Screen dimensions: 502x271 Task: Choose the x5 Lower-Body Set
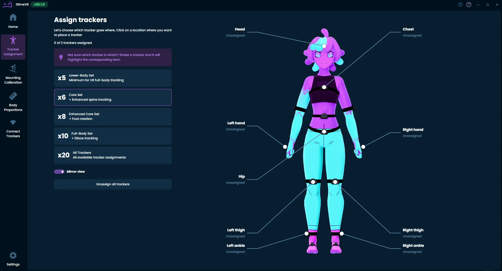113,78
